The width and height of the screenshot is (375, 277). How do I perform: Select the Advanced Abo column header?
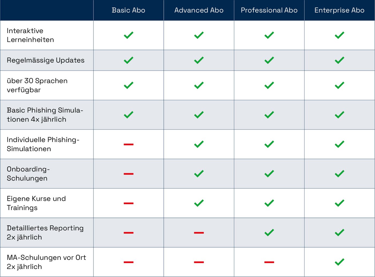(x=199, y=10)
